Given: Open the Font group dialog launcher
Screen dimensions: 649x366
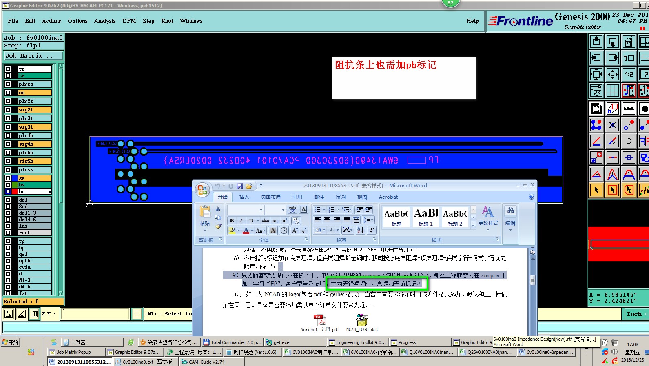Looking at the screenshot, I should click(x=306, y=240).
